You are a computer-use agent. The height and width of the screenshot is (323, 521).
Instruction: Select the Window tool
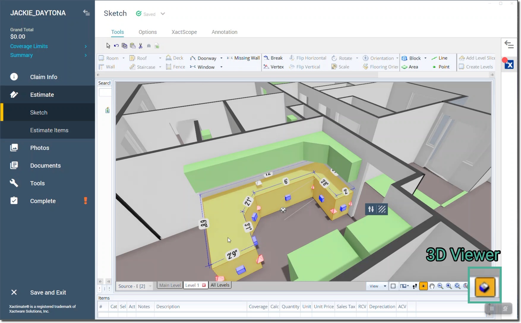pyautogui.click(x=202, y=67)
